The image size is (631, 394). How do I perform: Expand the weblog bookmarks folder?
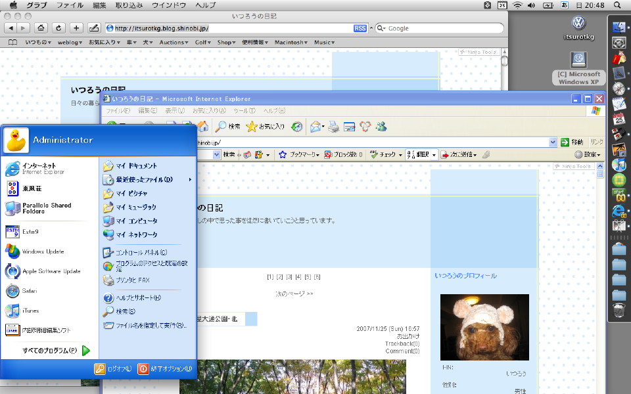coord(70,42)
